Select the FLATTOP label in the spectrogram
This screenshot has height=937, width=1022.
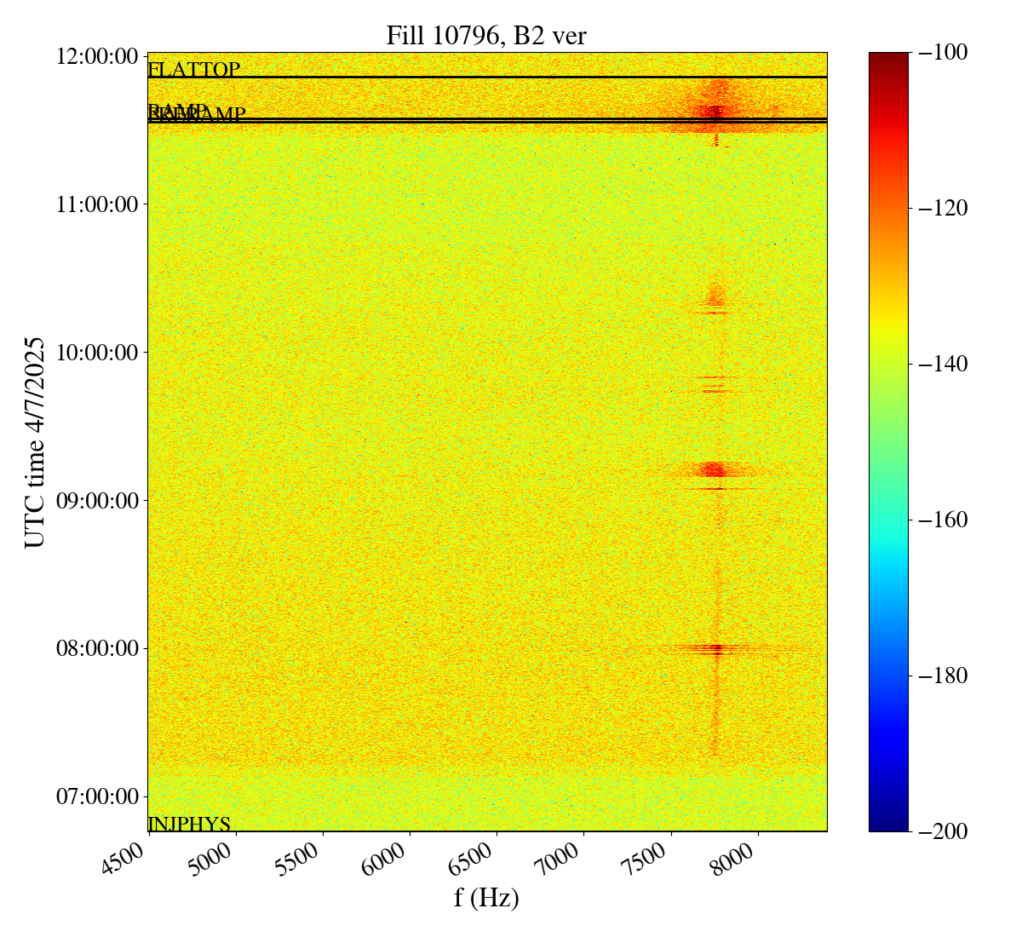pos(193,70)
